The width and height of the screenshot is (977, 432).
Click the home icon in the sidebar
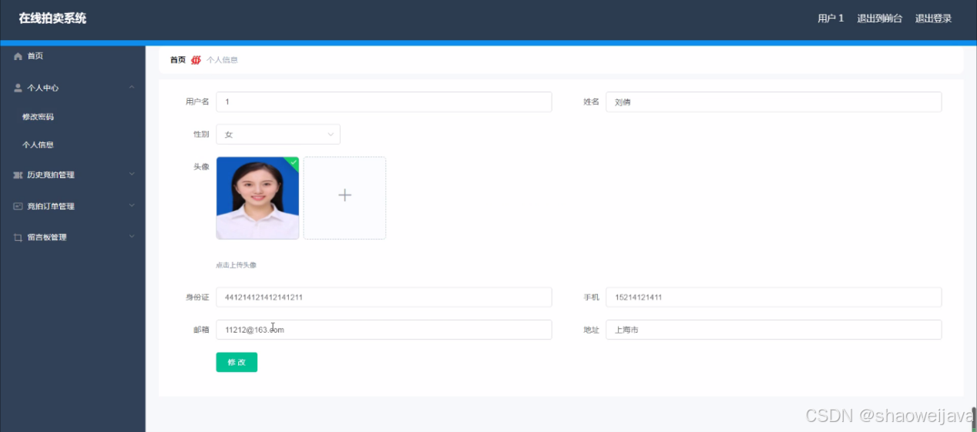pos(18,56)
